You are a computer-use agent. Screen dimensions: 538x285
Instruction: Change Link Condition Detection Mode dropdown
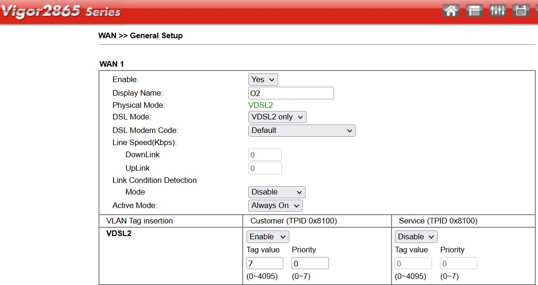(x=277, y=192)
